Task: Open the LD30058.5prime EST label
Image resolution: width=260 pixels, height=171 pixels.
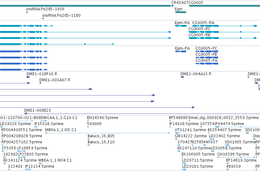Action: 226,148
